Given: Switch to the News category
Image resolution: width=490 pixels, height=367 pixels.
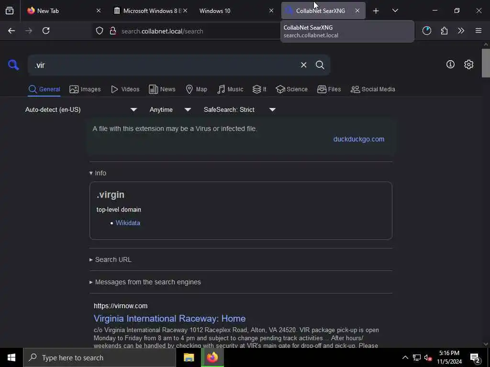Looking at the screenshot, I should coord(162,89).
